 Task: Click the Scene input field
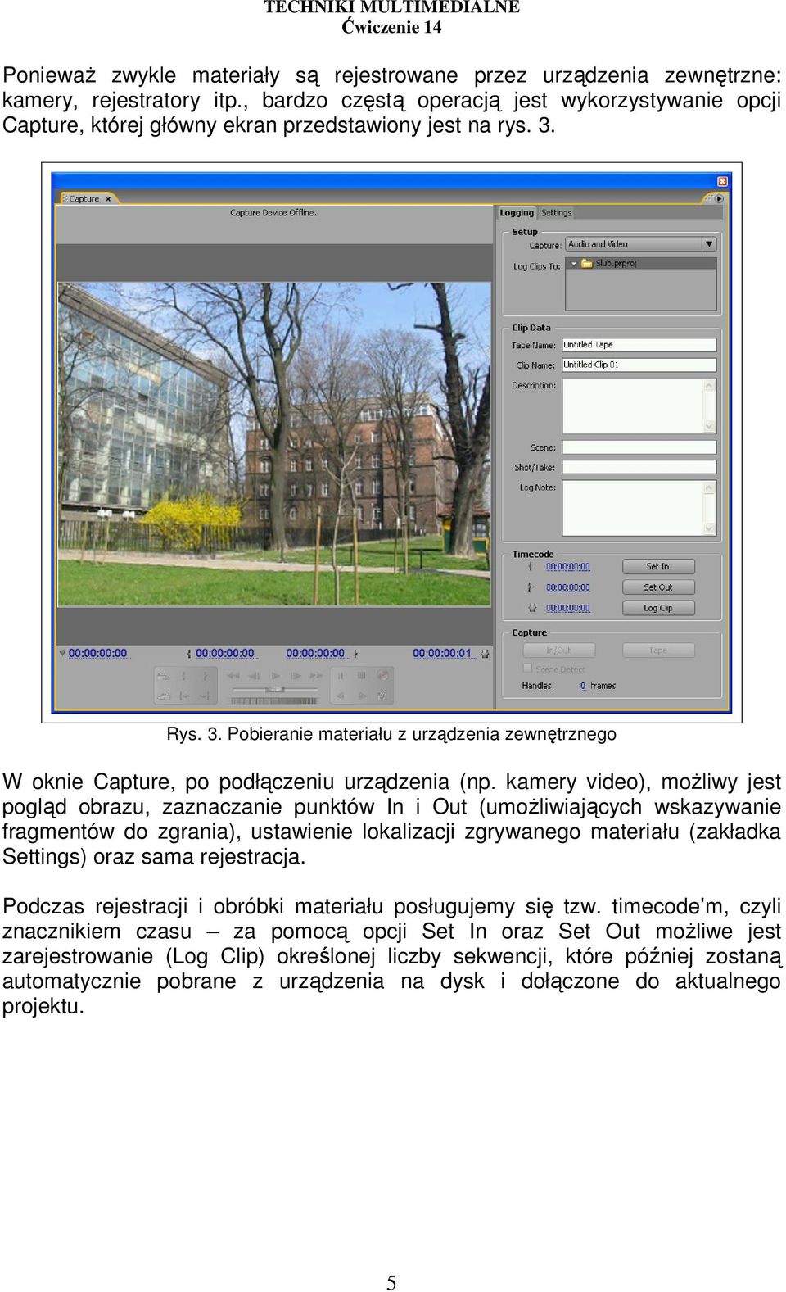(639, 447)
